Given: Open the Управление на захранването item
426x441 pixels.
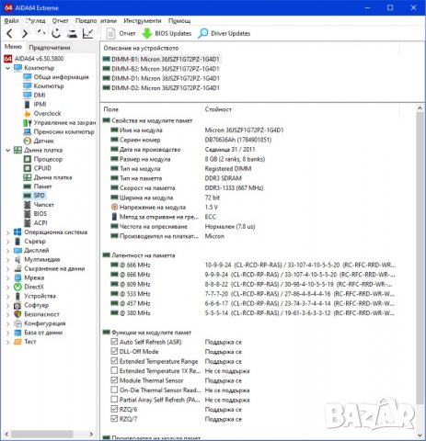Looking at the screenshot, I should (x=60, y=123).
